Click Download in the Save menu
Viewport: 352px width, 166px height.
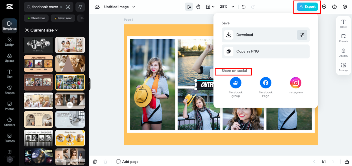tap(266, 35)
